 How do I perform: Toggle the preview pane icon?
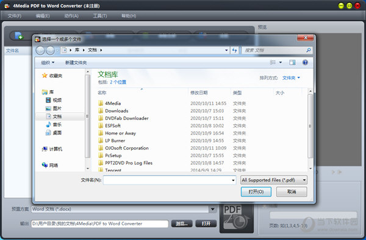click(292, 63)
